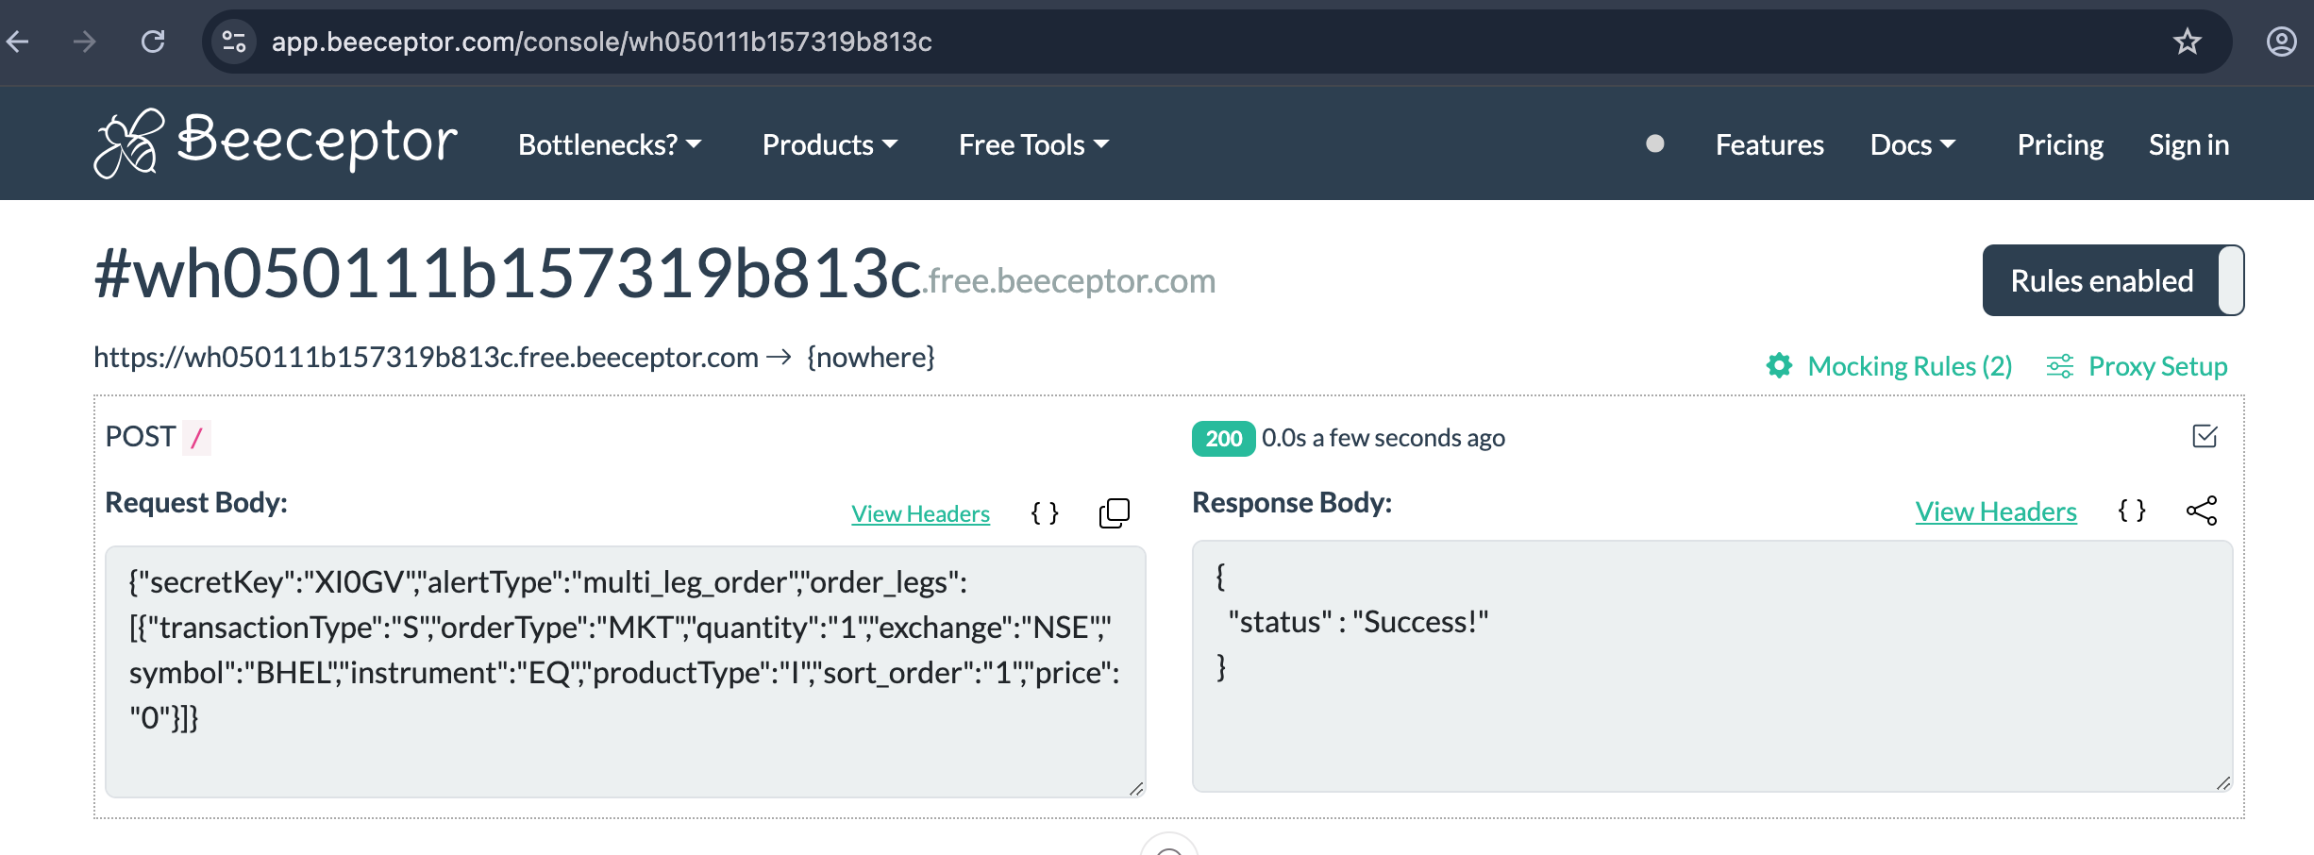The width and height of the screenshot is (2314, 855).
Task: Click the endpoint URL https://wh050111b157319b813c.free.beeceptor.com
Action: (x=426, y=358)
